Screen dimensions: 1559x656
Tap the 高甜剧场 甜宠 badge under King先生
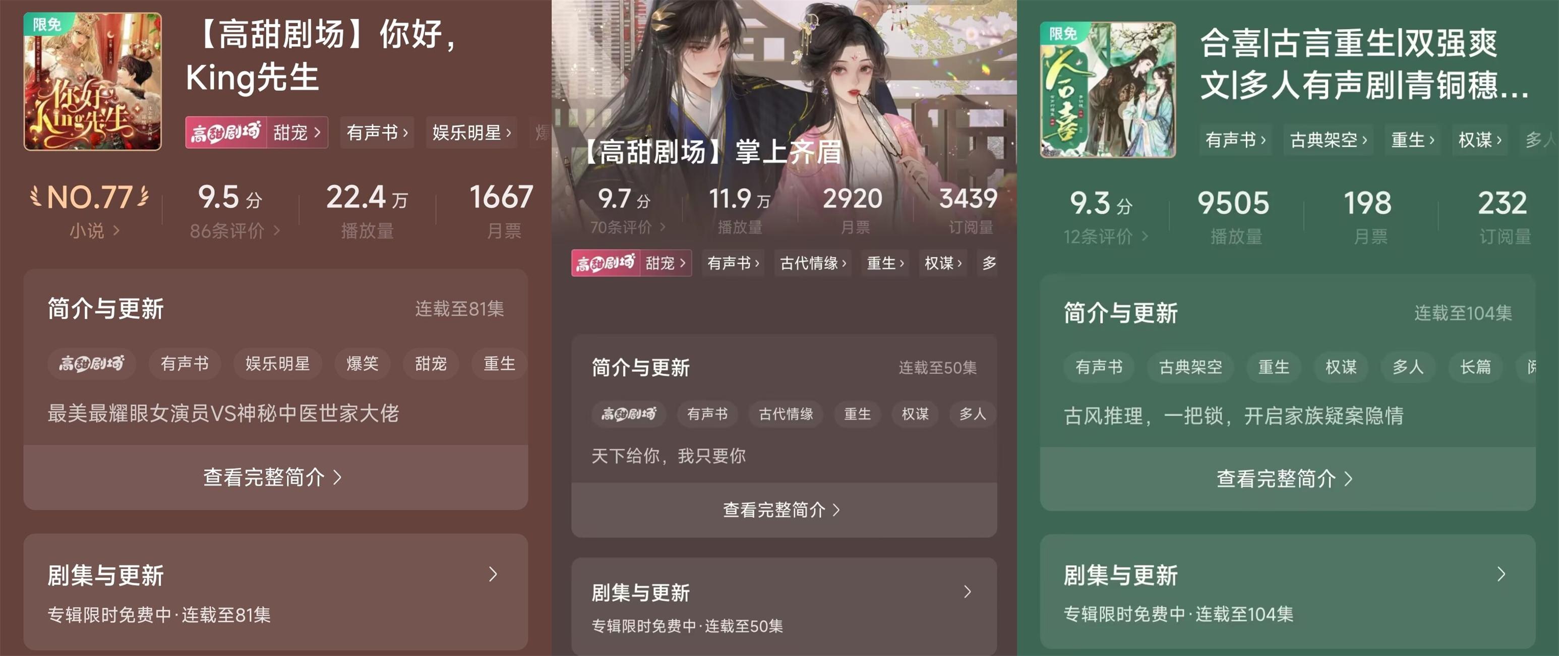pos(257,133)
